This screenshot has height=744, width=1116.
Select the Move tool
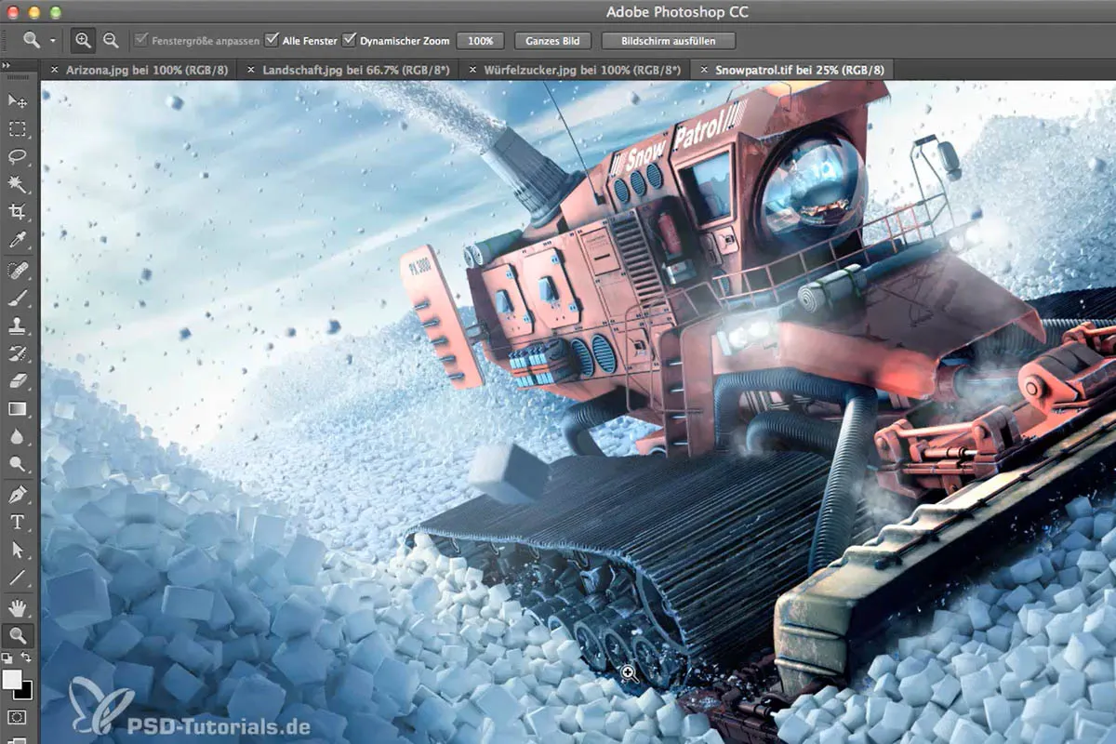click(18, 100)
